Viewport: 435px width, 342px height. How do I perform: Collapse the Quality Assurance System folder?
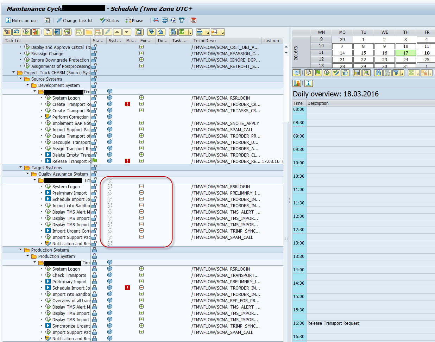tap(28, 174)
